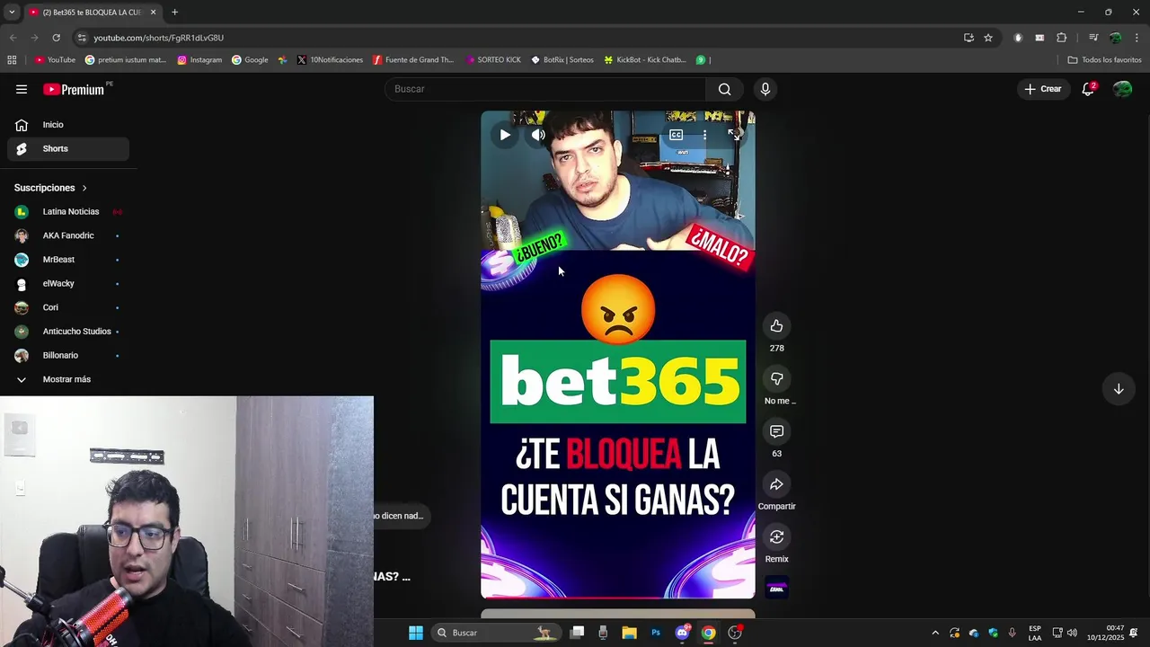Go to next Short with down arrow
The image size is (1150, 647).
(x=1119, y=389)
